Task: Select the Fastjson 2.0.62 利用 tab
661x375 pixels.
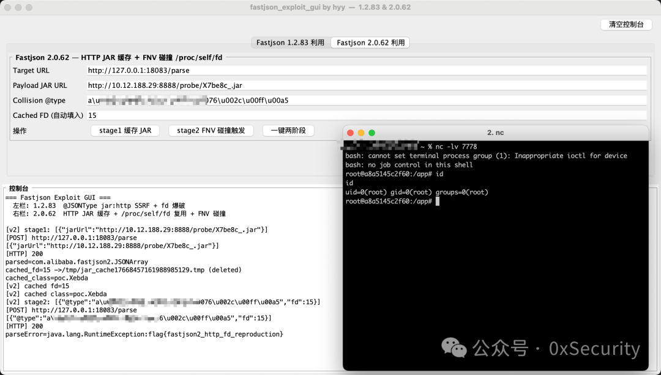Action: point(370,43)
